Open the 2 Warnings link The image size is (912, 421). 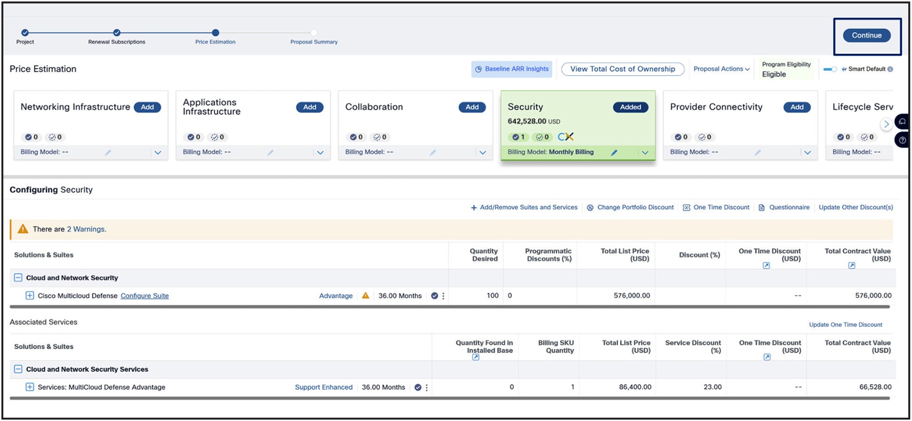[x=86, y=229]
